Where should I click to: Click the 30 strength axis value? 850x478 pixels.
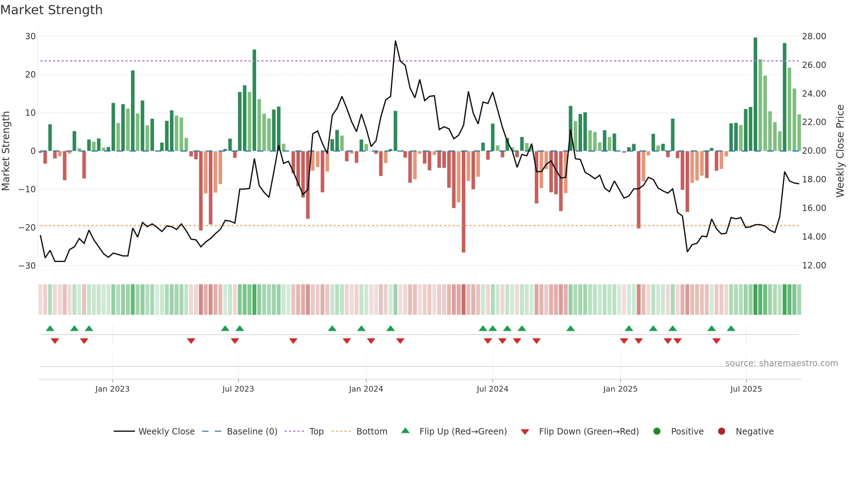coord(30,36)
